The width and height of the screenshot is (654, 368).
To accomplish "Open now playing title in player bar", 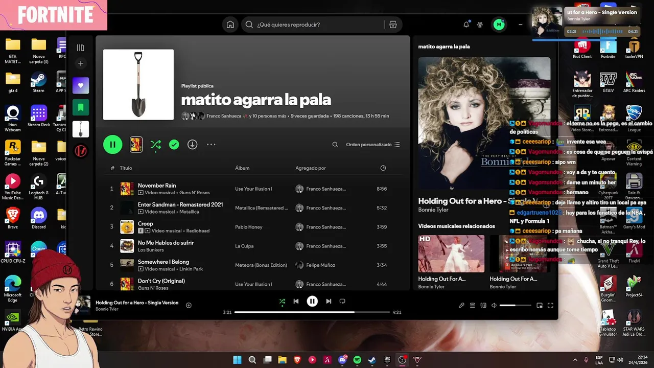I will (137, 303).
